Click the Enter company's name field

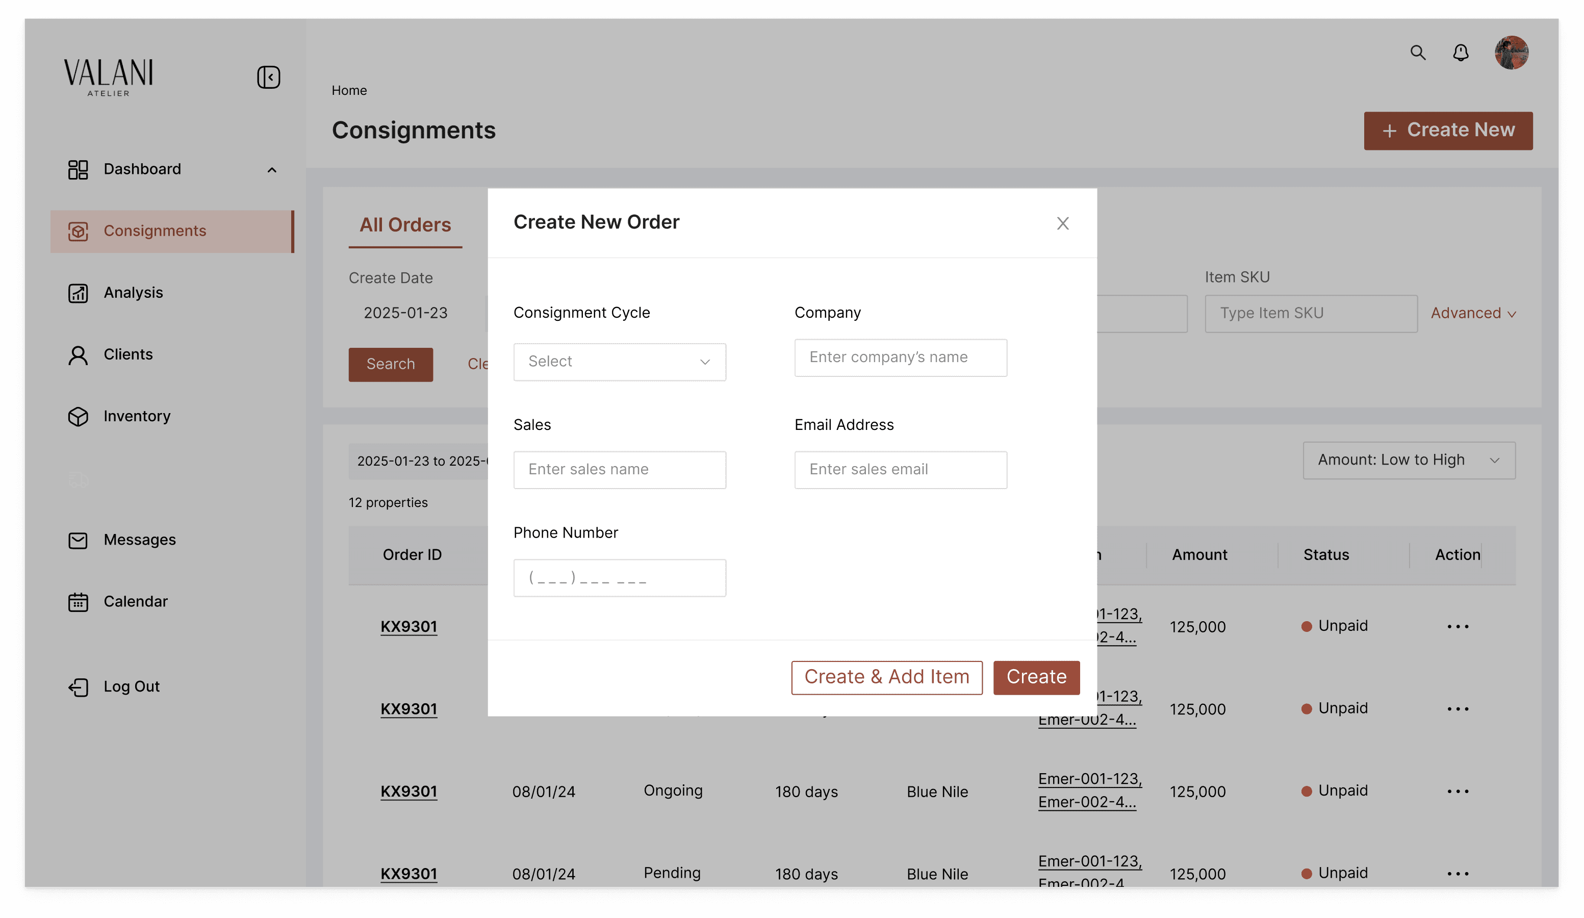[x=900, y=357]
